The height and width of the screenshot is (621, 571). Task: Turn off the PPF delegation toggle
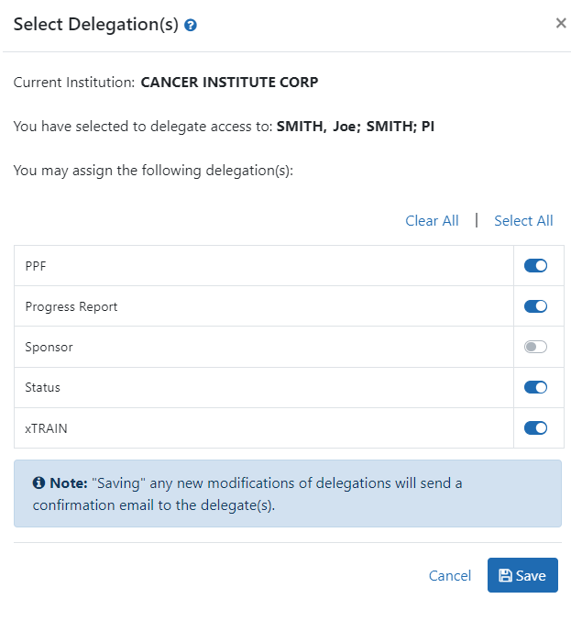535,266
